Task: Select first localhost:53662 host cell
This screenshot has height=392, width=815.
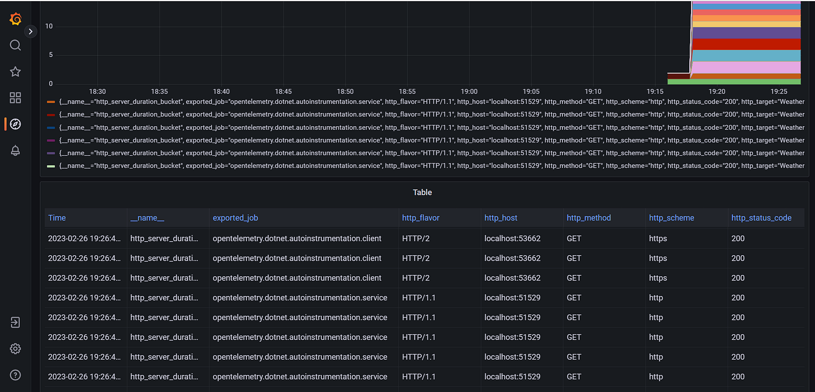Action: pyautogui.click(x=512, y=238)
